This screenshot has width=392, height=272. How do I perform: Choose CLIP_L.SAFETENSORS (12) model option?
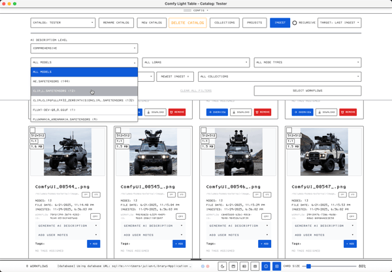click(x=84, y=91)
